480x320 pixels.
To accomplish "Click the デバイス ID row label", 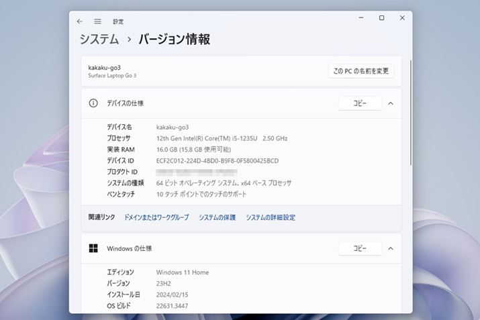I will [120, 160].
